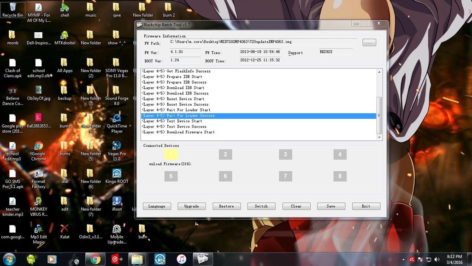Browse for firmware with the ... button
The image size is (472, 266).
[x=369, y=43]
